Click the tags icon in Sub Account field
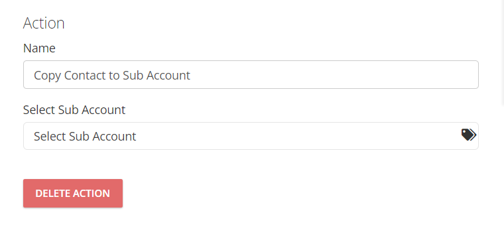 click(x=469, y=135)
